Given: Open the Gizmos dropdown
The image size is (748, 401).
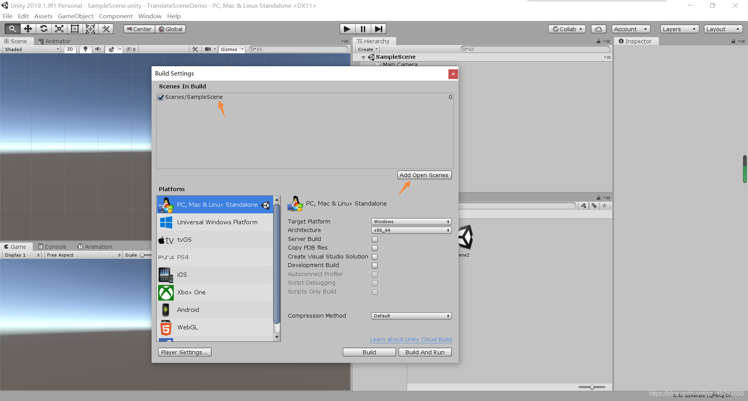Looking at the screenshot, I should coord(232,49).
